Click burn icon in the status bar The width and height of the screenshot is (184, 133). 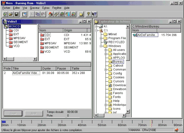click(x=177, y=130)
